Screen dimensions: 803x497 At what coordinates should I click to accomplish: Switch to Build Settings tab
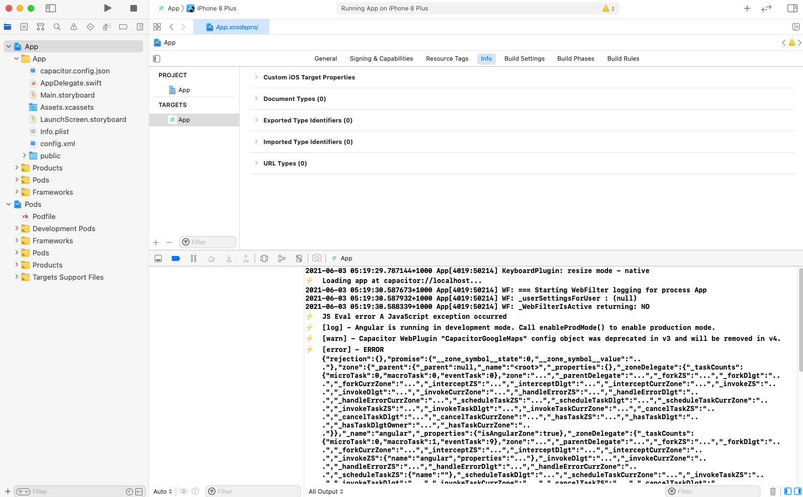pyautogui.click(x=524, y=58)
